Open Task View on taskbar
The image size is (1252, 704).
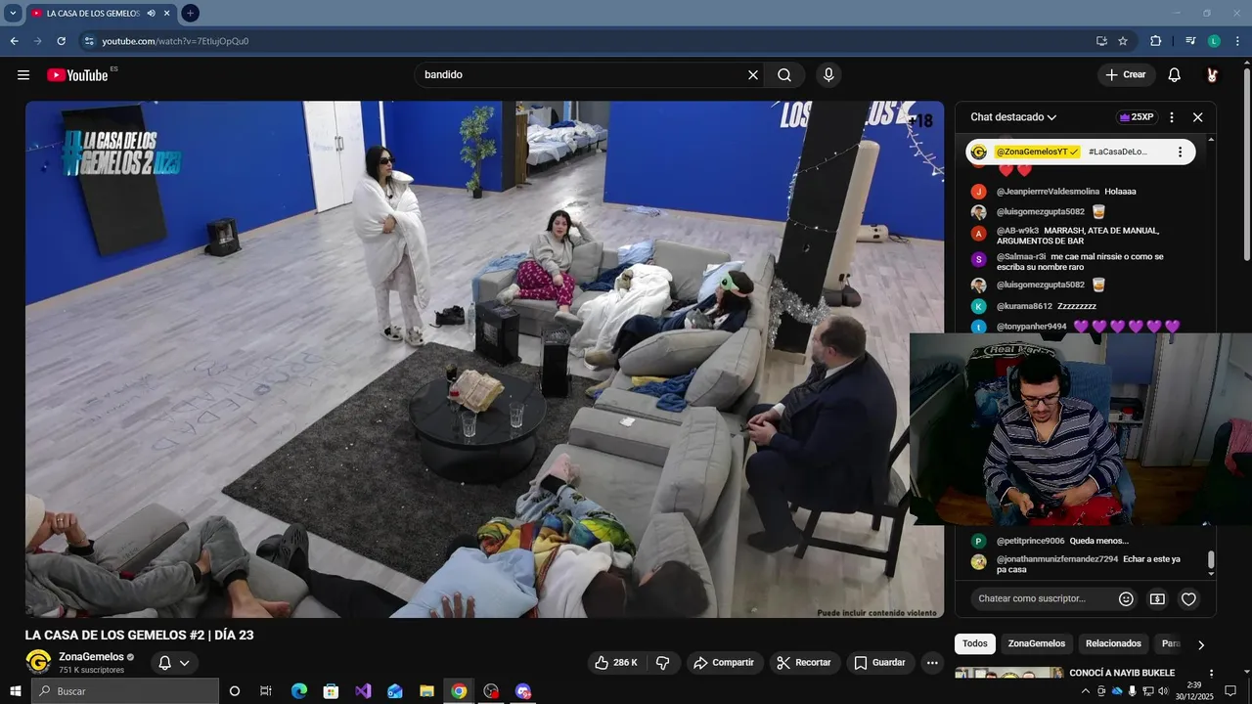(266, 691)
